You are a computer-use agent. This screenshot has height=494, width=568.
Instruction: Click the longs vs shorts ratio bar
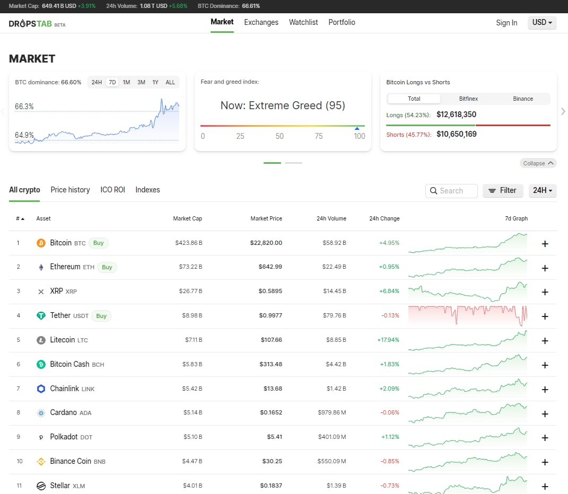pyautogui.click(x=468, y=125)
